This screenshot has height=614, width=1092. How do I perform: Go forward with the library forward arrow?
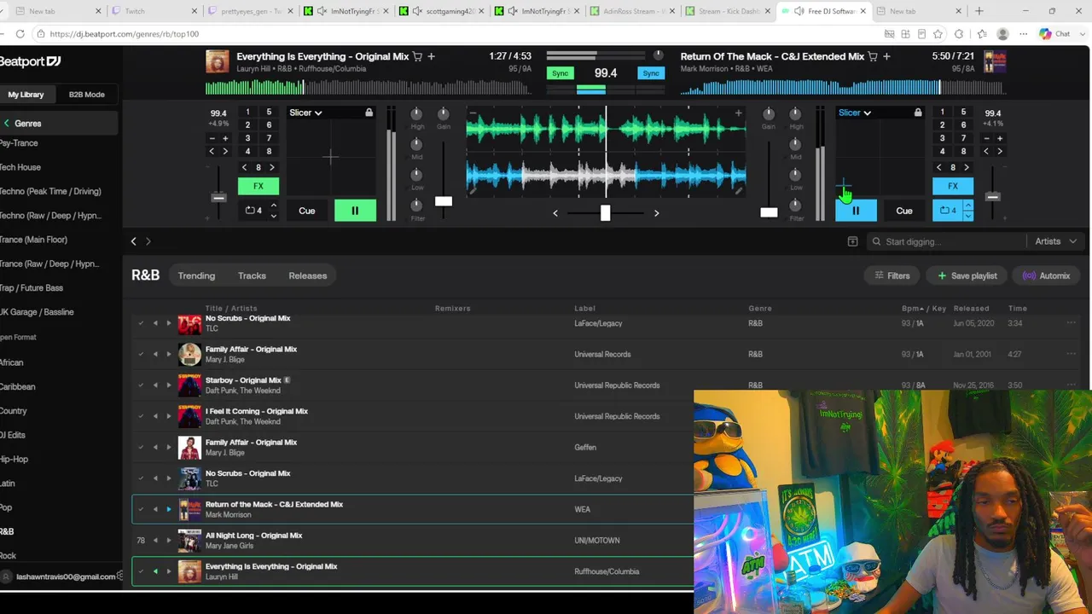tap(148, 241)
